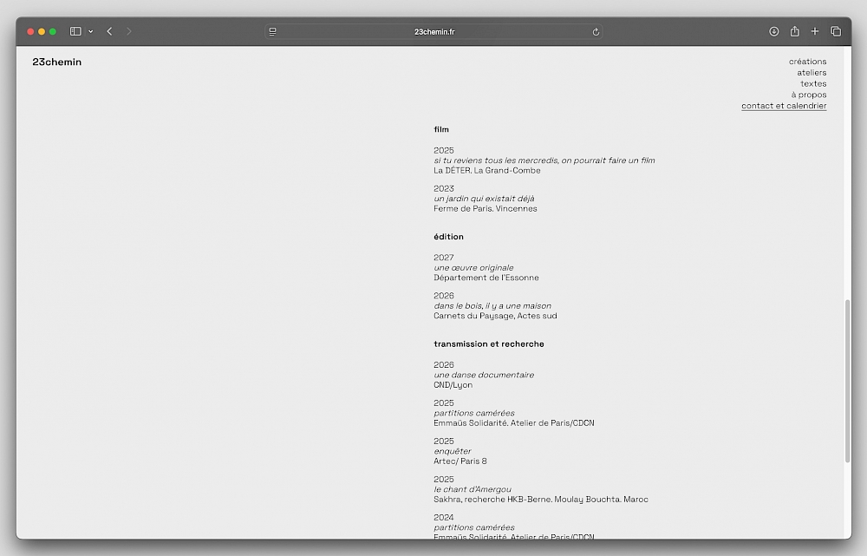The image size is (867, 556).
Task: Show the tab overview
Action: click(836, 31)
